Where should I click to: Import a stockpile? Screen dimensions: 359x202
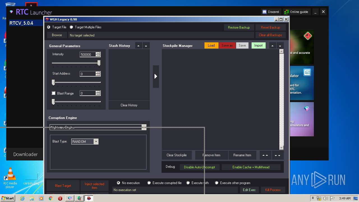tap(259, 45)
